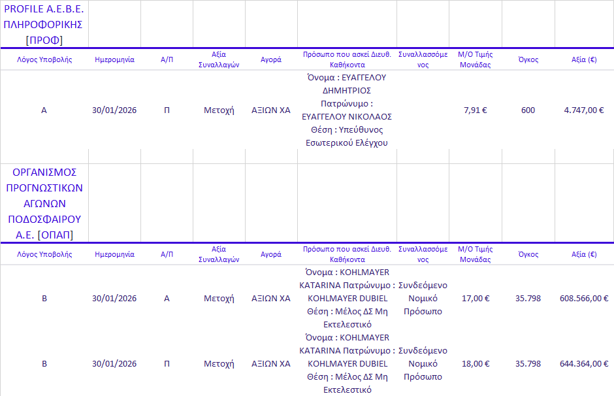Select reason 'Β' in the 17,00 € row
The height and width of the screenshot is (396, 614).
[x=44, y=299]
